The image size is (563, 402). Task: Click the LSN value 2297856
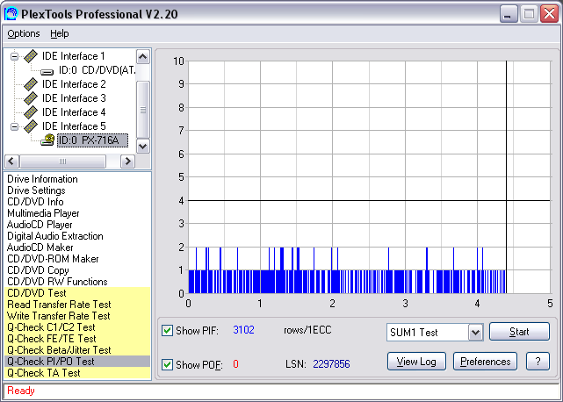coord(331,364)
